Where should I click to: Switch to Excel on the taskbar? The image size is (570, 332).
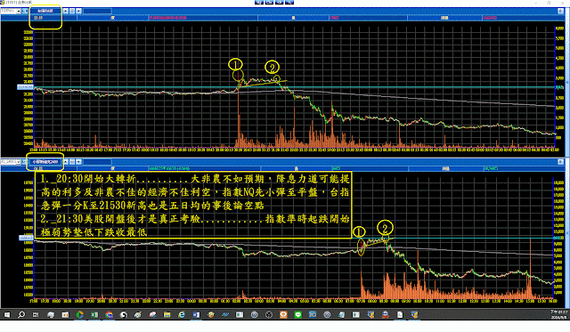(94, 315)
